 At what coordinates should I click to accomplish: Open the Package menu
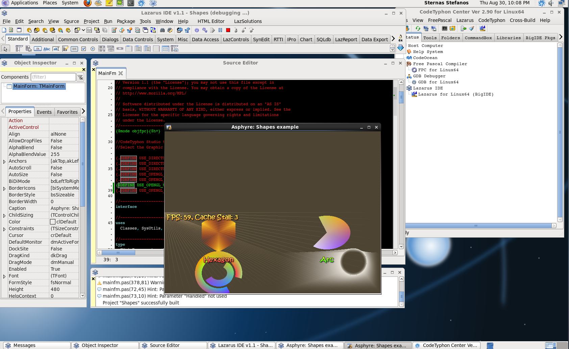(126, 21)
